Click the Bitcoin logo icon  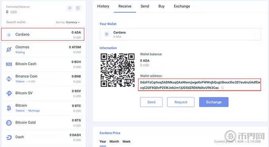9,108
